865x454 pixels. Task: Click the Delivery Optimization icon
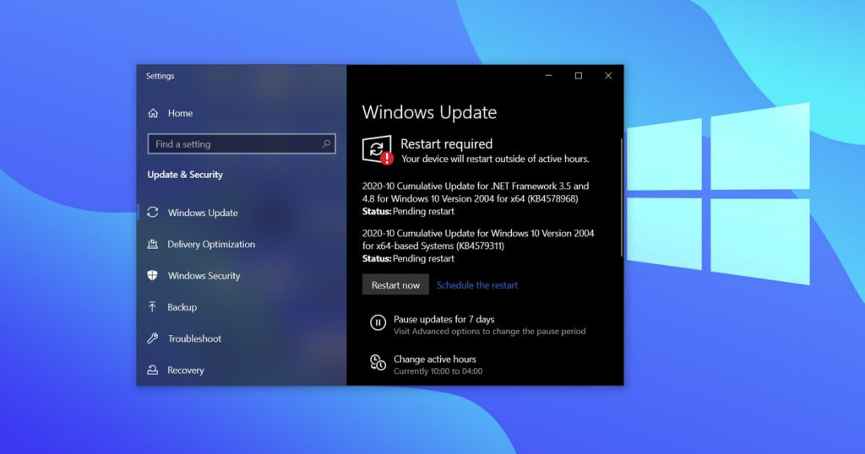coord(153,244)
